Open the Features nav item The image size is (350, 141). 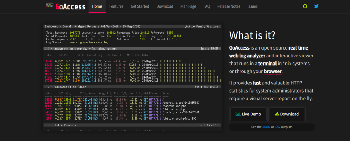point(116,6)
